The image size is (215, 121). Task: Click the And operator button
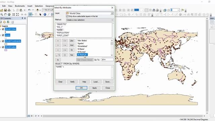point(72,45)
